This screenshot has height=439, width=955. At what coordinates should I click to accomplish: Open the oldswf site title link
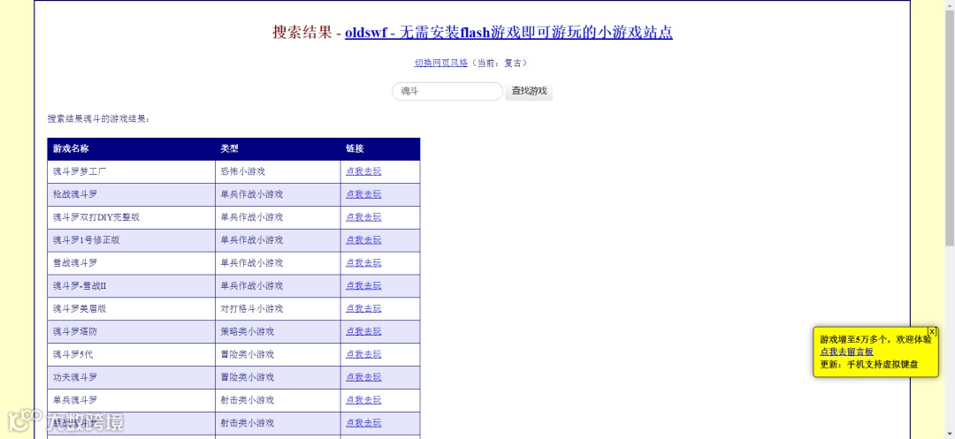coord(508,32)
